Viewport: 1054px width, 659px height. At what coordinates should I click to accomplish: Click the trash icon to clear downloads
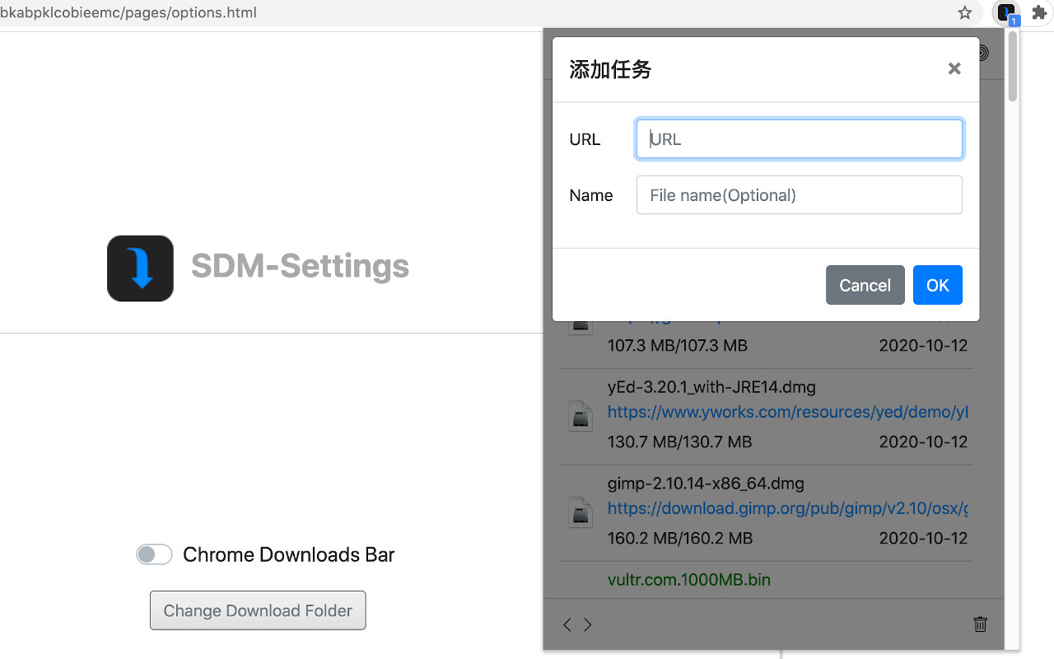[980, 624]
